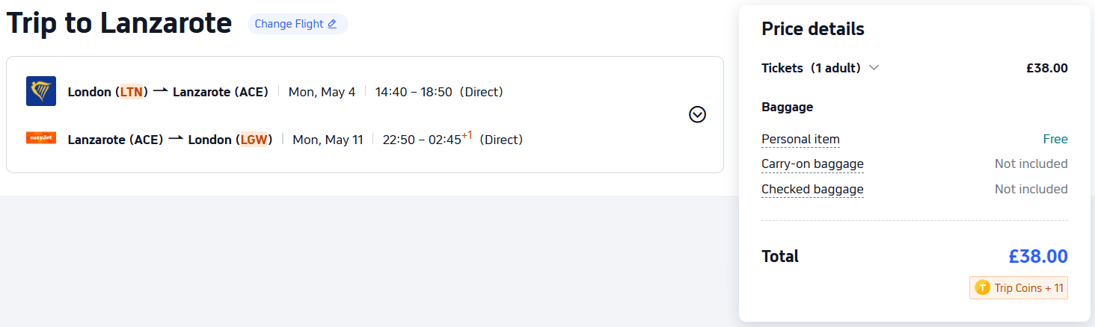This screenshot has width=1095, height=327.
Task: Click the blue £38.00 total price
Action: click(1037, 257)
